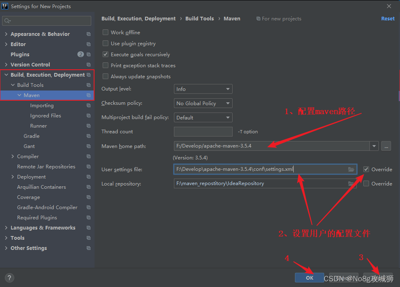Viewport: 400px width, 287px height.
Task: Click the project-level icon beside Runner
Action: pyautogui.click(x=88, y=126)
